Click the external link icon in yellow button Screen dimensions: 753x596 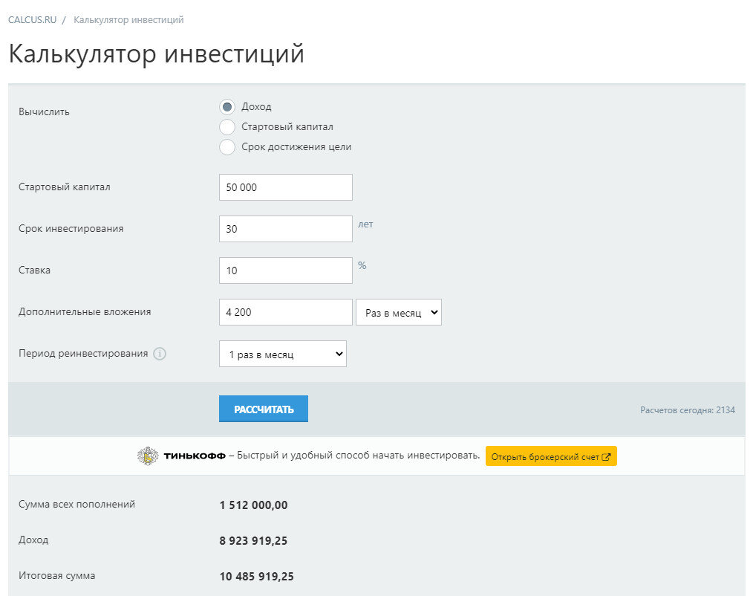tap(605, 456)
